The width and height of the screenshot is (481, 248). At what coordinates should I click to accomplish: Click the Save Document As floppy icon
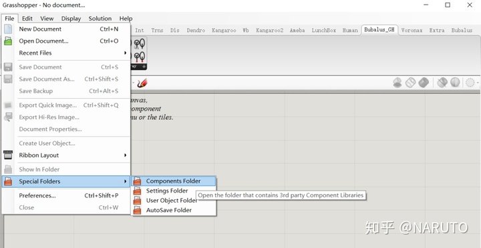pos(8,79)
